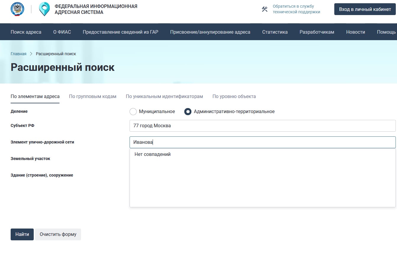Open Статистика menu item
Viewport: 397px width, 261px height.
coord(275,32)
